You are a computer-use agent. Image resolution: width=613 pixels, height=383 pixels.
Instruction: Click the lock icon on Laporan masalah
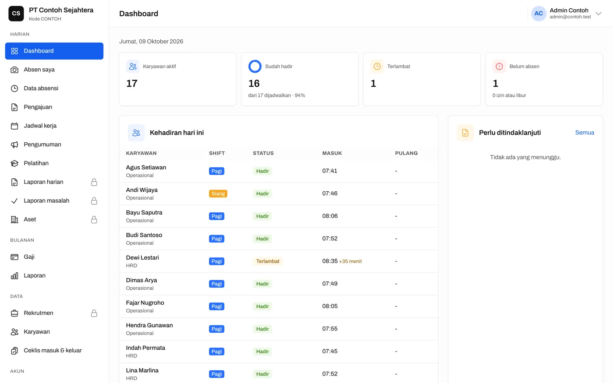[94, 201]
